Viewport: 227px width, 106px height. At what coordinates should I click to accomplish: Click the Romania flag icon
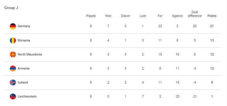(x=13, y=40)
